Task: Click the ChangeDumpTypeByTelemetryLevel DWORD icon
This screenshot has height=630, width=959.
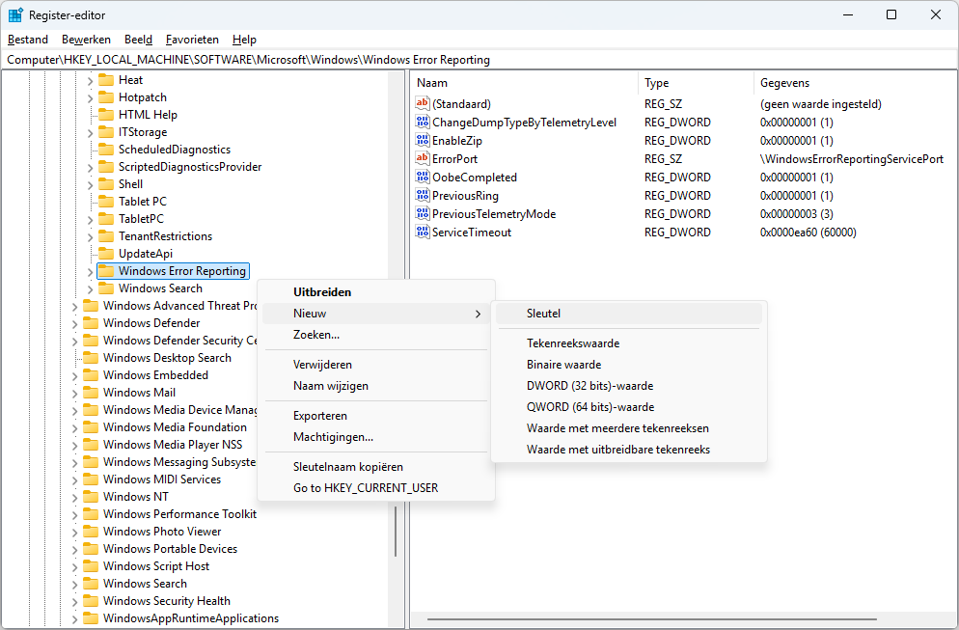Action: 422,122
